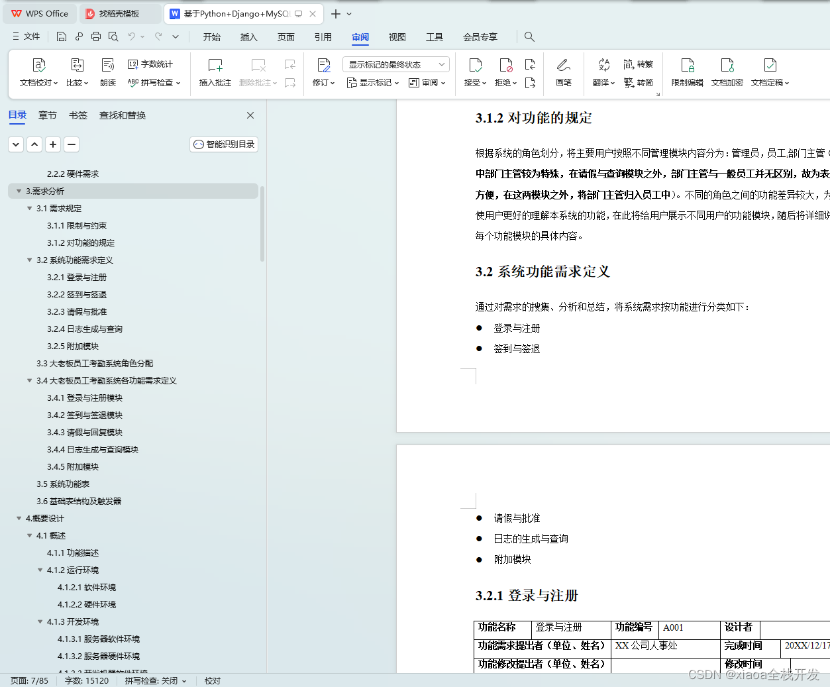The height and width of the screenshot is (687, 830).
Task: Switch to the 视图 ribbon tab
Action: click(397, 37)
